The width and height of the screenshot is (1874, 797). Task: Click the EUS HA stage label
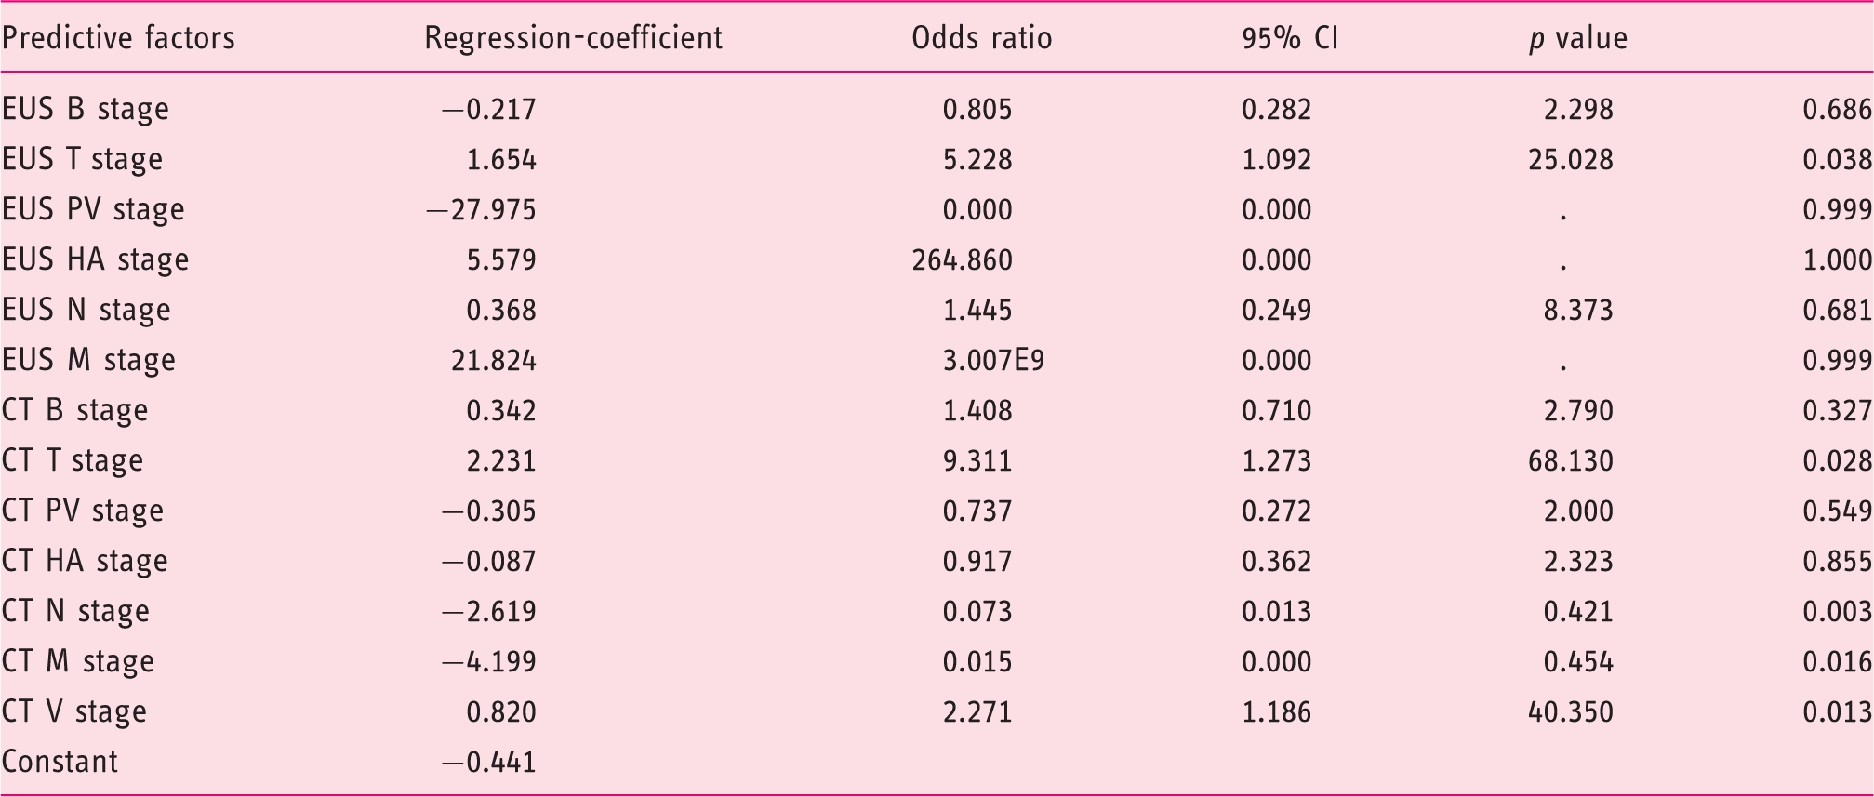(96, 260)
